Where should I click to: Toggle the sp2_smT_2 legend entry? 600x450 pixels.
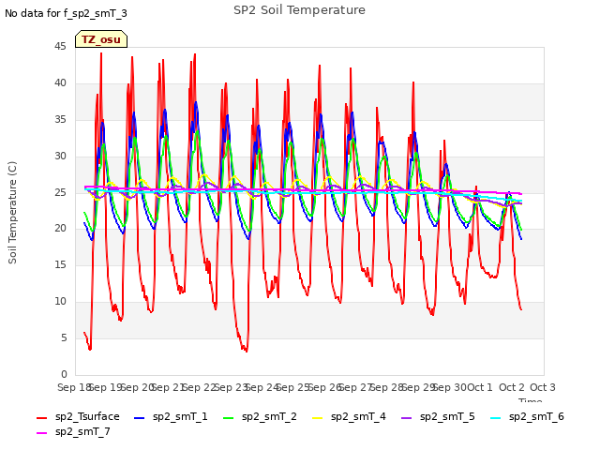point(260,416)
